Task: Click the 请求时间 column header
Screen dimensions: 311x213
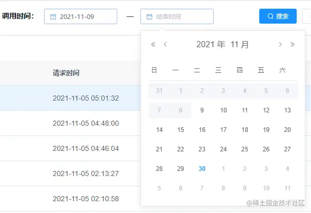Action: [x=66, y=73]
